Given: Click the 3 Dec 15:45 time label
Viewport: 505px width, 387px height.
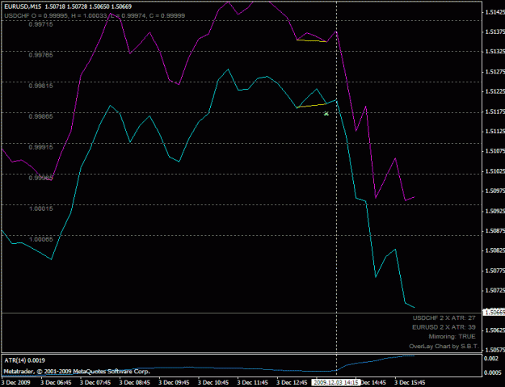Looking at the screenshot, I should [410, 382].
